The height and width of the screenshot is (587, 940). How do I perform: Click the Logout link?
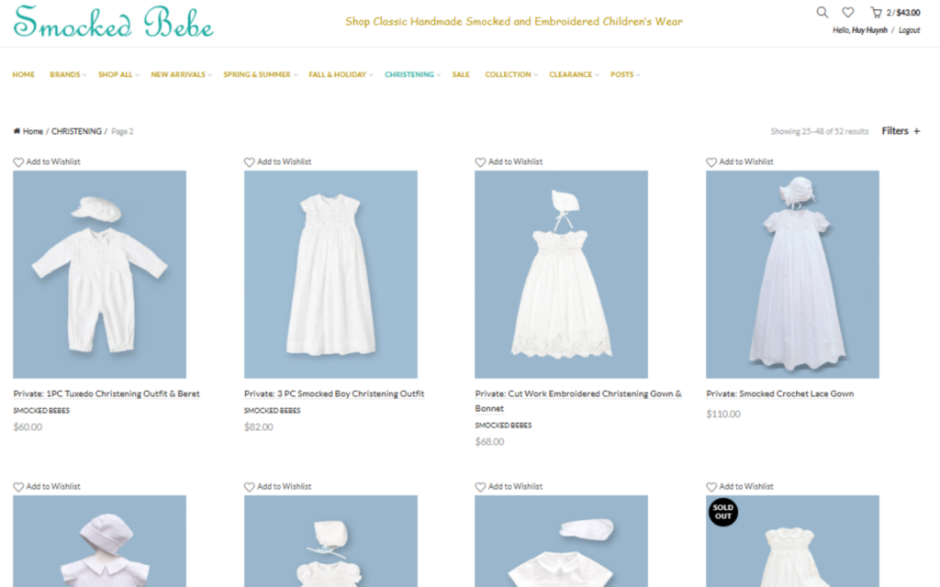click(x=909, y=30)
